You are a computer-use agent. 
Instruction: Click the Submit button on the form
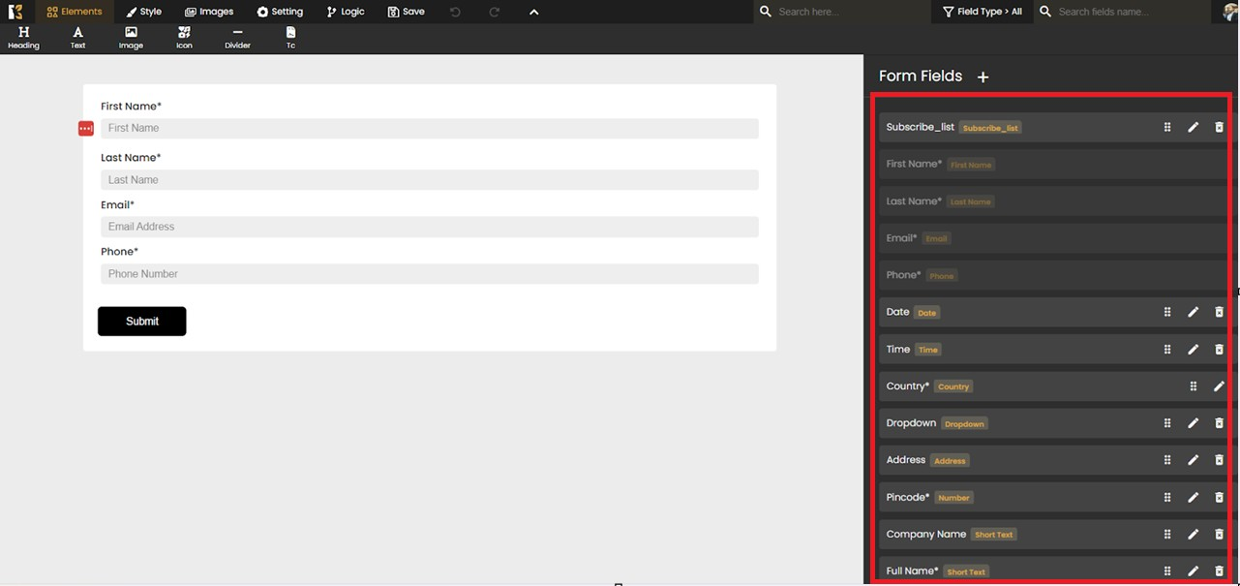(141, 322)
